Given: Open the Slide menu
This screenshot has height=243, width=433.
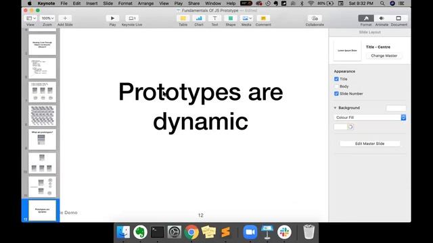Looking at the screenshot, I should (108, 3).
